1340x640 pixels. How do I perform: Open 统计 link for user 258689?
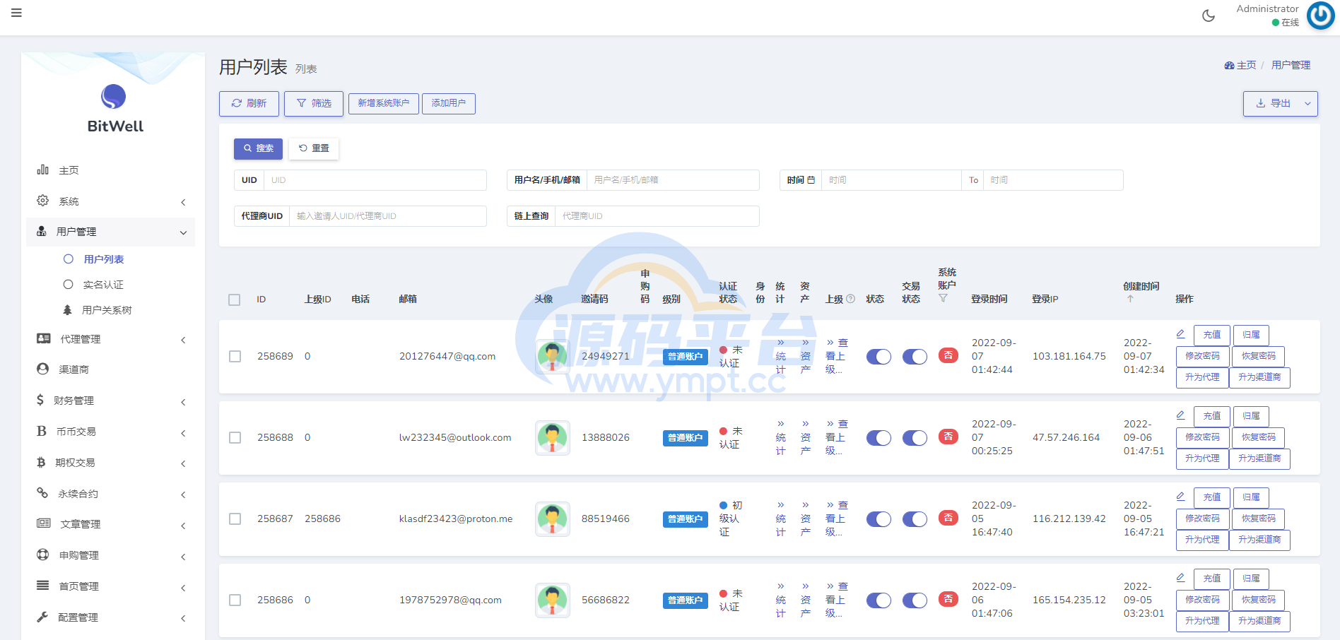[780, 356]
